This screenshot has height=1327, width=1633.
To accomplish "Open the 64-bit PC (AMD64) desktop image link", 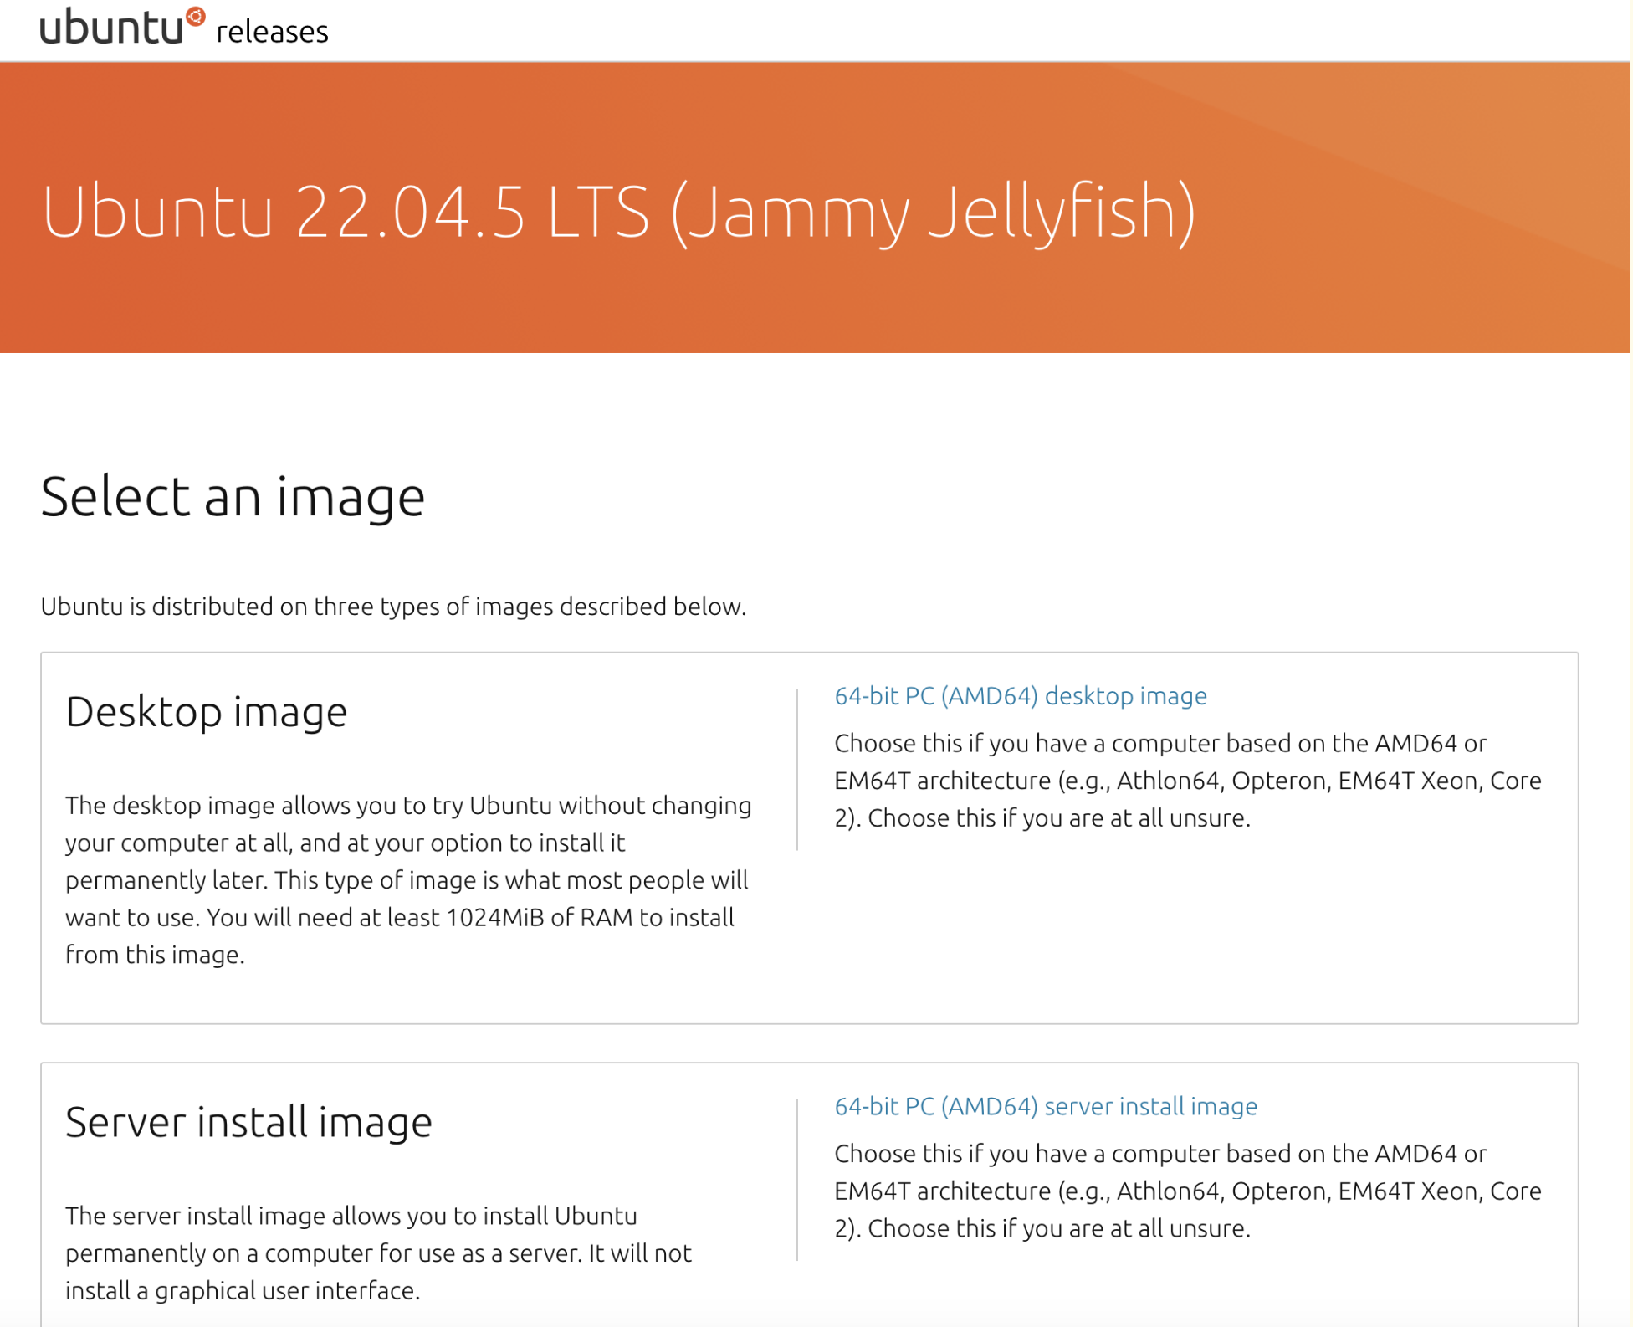I will tap(1020, 696).
